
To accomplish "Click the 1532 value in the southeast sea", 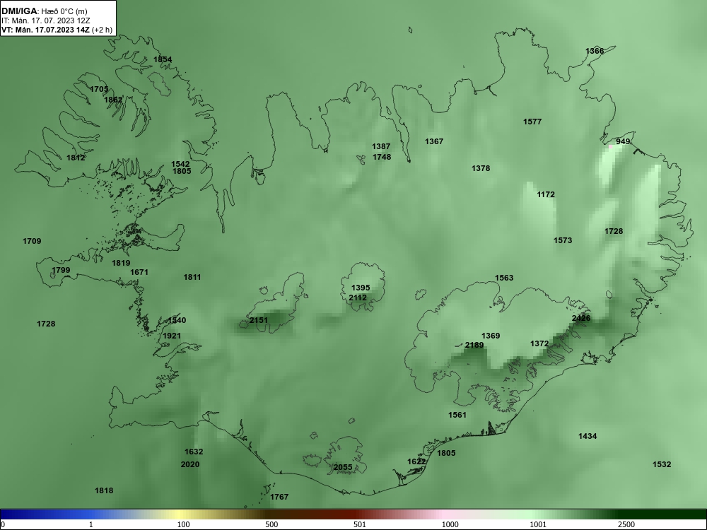I will 662,465.
